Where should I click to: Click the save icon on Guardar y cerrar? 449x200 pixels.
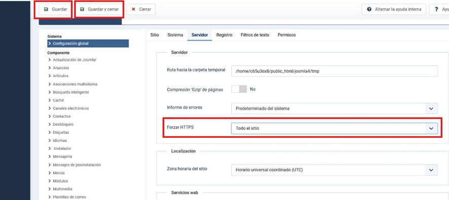[82, 9]
